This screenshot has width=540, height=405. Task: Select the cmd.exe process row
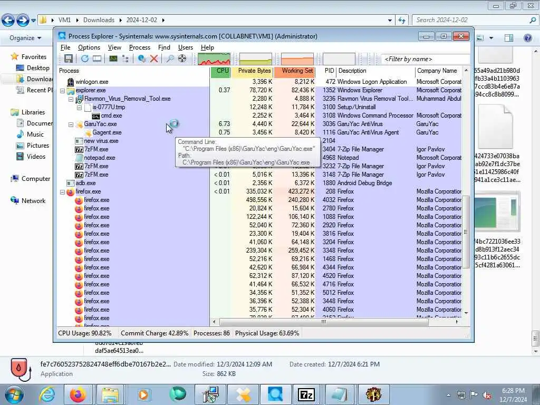pos(260,116)
